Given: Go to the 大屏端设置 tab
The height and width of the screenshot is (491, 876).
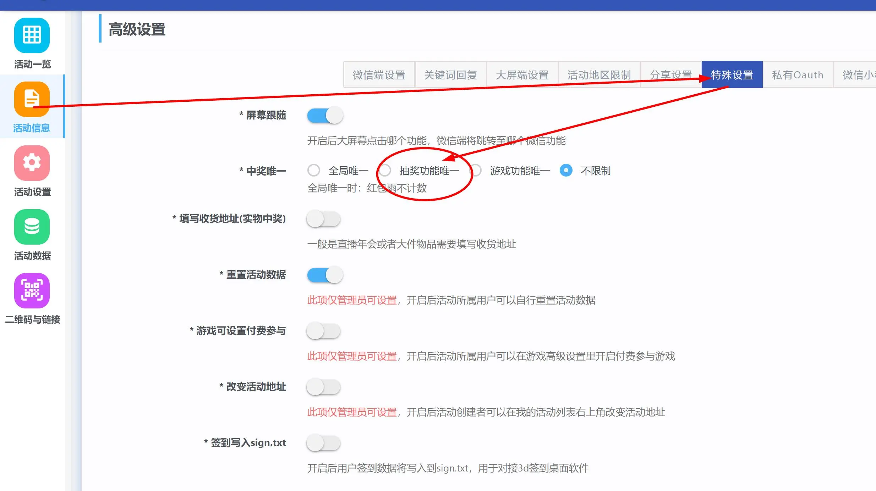Looking at the screenshot, I should pyautogui.click(x=522, y=75).
